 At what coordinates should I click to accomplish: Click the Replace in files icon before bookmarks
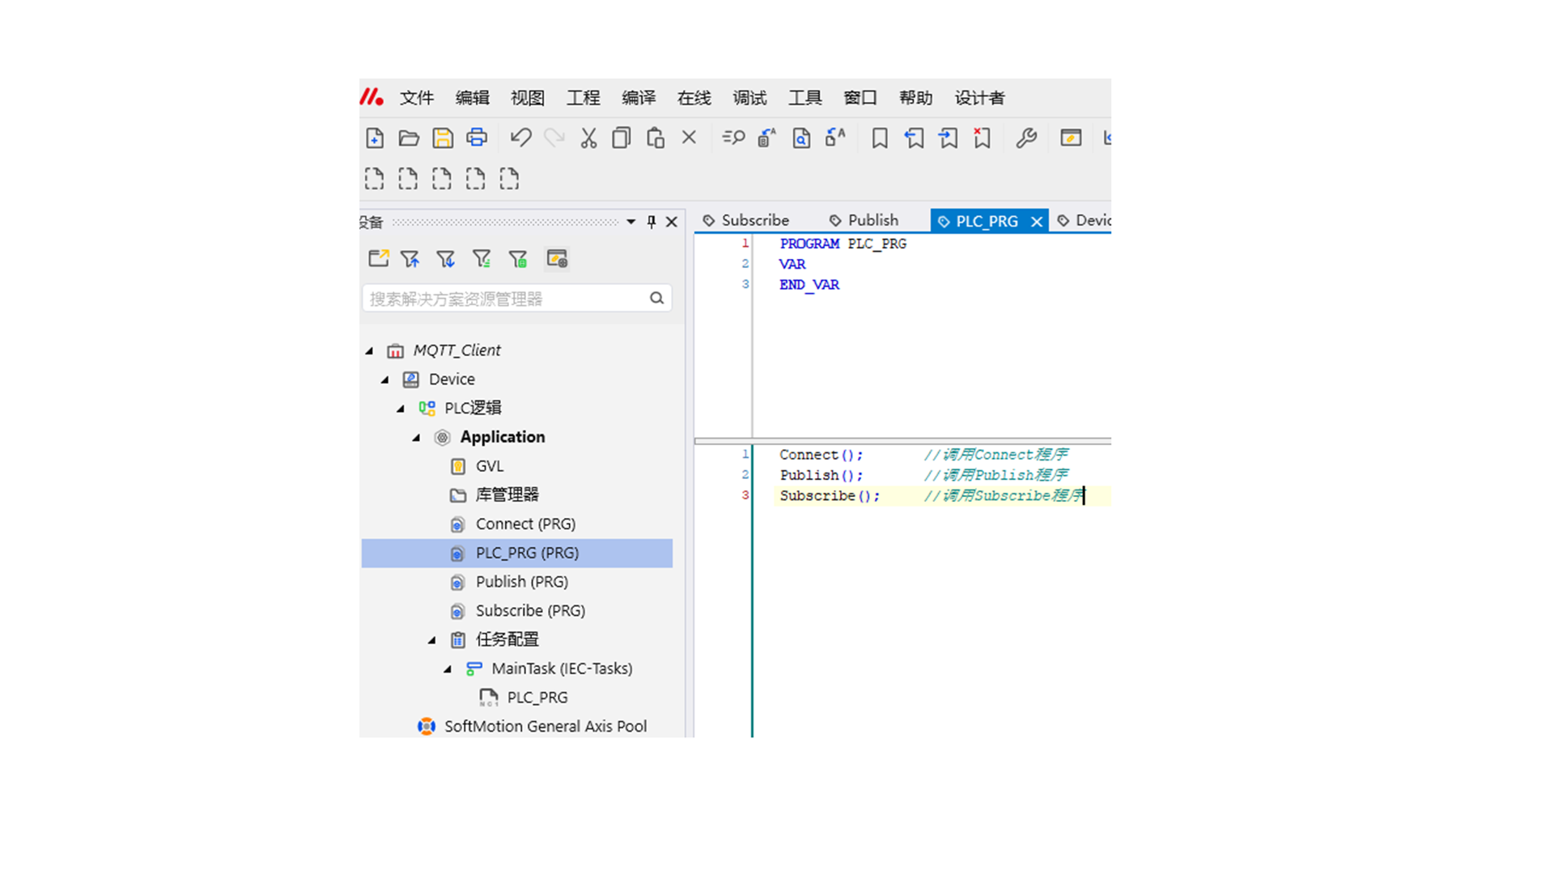tap(835, 138)
